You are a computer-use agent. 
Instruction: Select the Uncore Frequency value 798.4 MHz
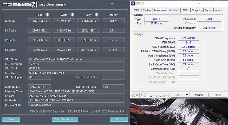[x=209, y=28]
